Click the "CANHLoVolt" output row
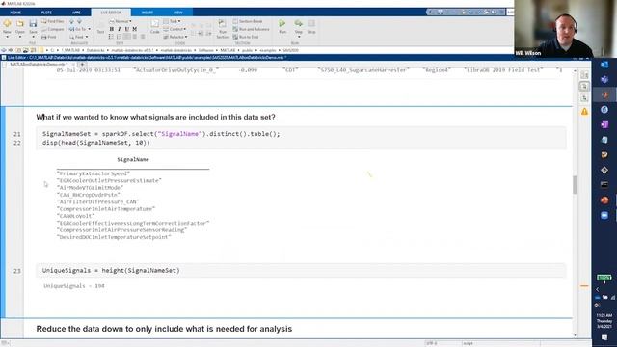The width and height of the screenshot is (617, 347). click(75, 216)
